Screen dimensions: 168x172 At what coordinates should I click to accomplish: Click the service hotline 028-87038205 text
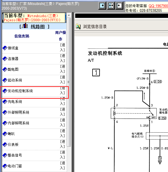pyautogui.click(x=151, y=10)
